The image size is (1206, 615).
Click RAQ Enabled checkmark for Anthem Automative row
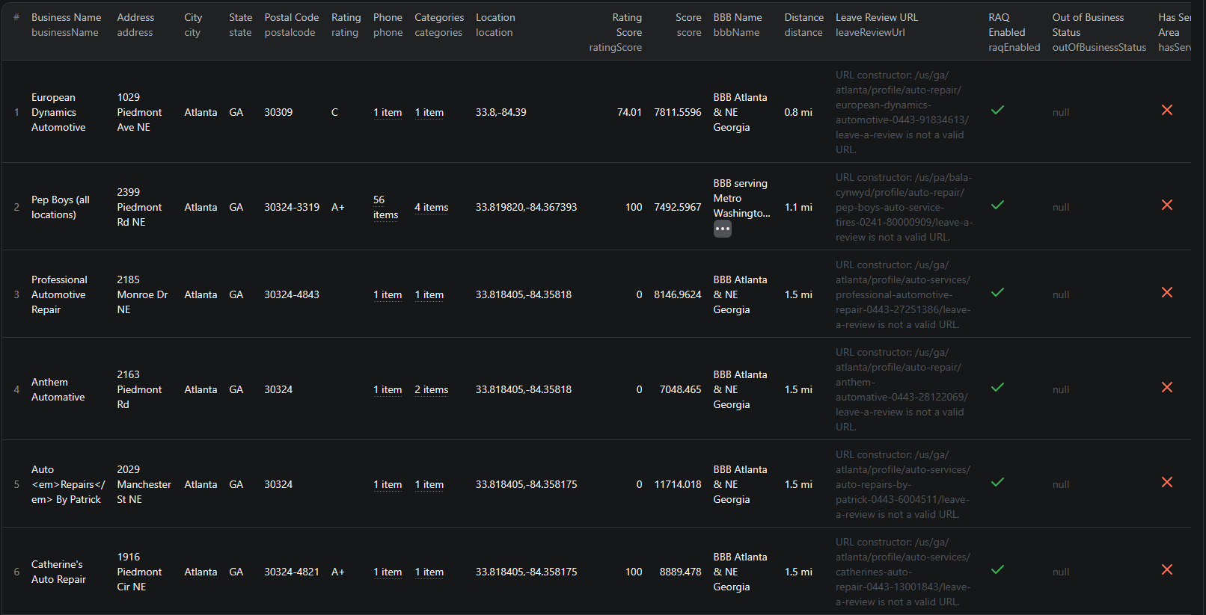click(x=997, y=388)
